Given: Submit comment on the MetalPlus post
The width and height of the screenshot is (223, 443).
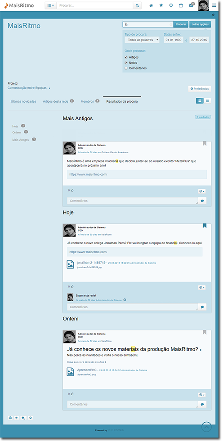Looking at the screenshot, I should click(202, 201).
